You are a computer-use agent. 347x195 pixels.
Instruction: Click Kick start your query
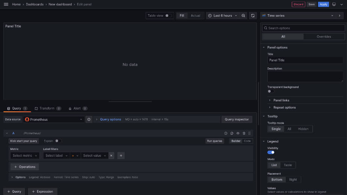point(24,141)
